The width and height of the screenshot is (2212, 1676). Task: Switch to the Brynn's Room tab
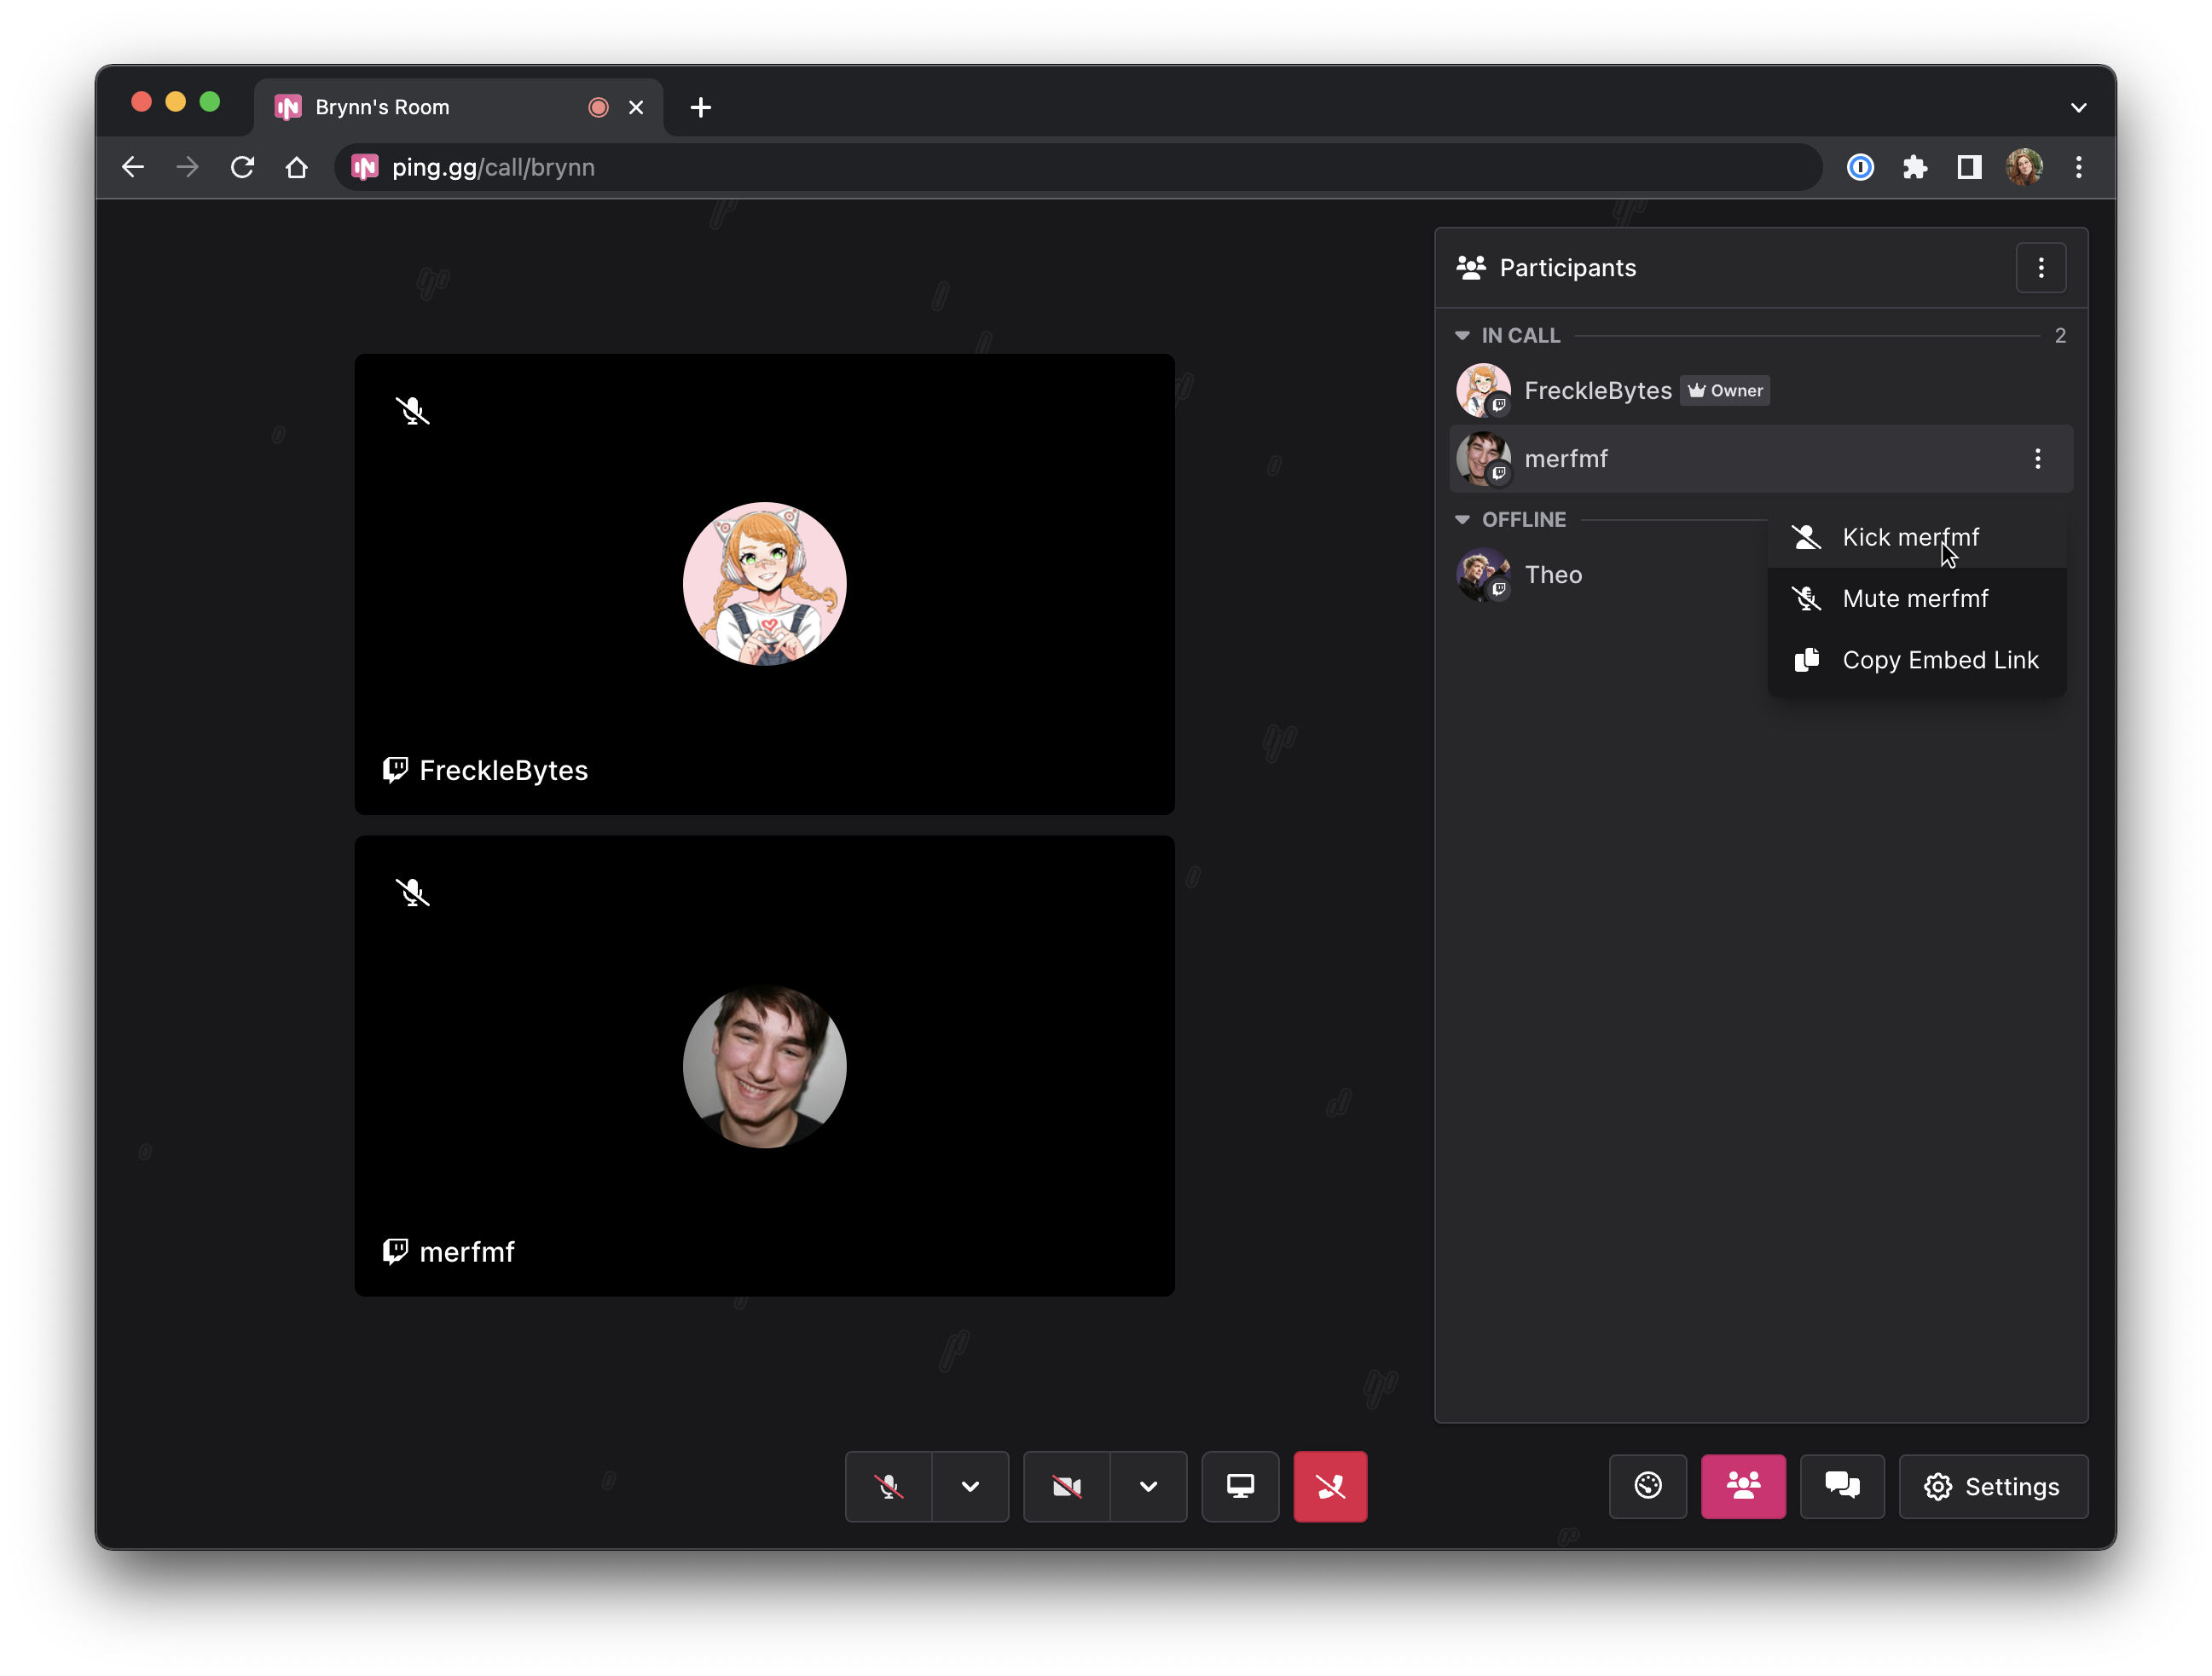tap(458, 107)
